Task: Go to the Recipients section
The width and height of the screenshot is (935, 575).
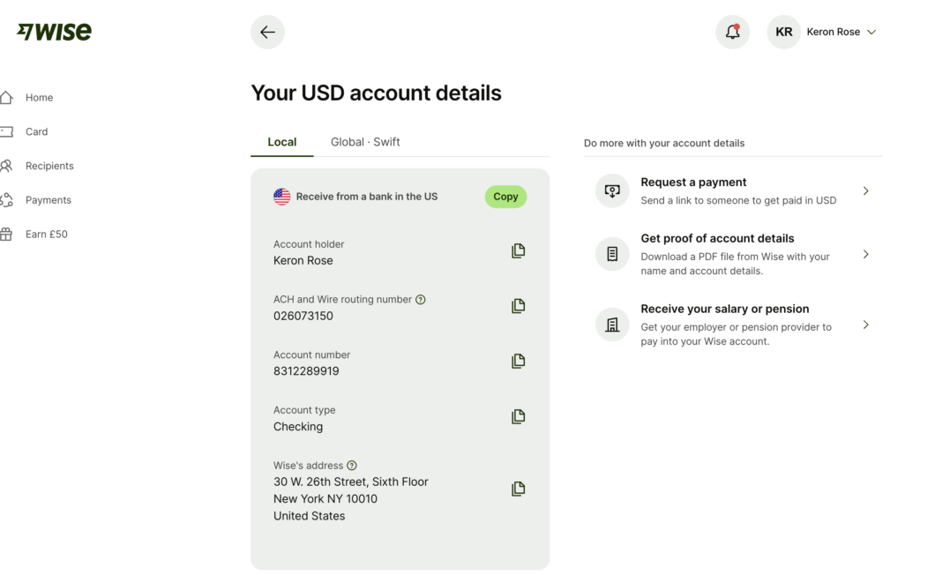Action: pyautogui.click(x=49, y=166)
